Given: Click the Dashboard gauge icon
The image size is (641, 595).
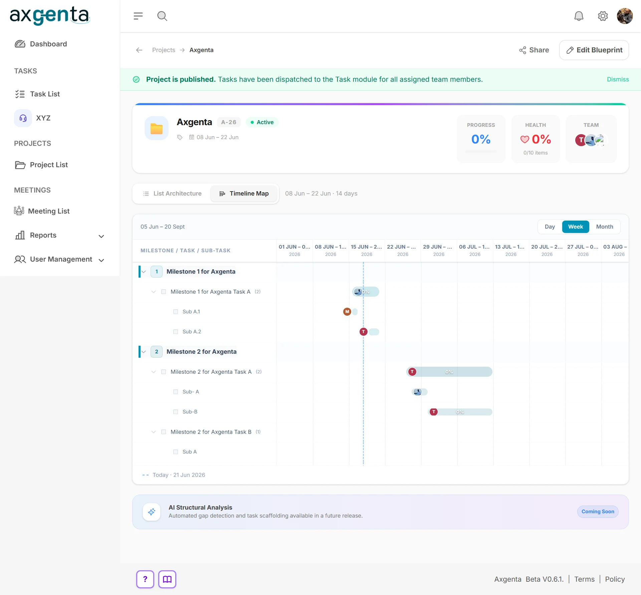Looking at the screenshot, I should coord(20,44).
